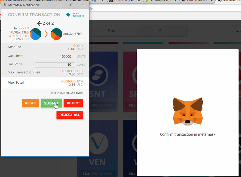241x177 pixels.
Task: Close the 'How To Trade' browser tab
Action: tap(212, 1)
